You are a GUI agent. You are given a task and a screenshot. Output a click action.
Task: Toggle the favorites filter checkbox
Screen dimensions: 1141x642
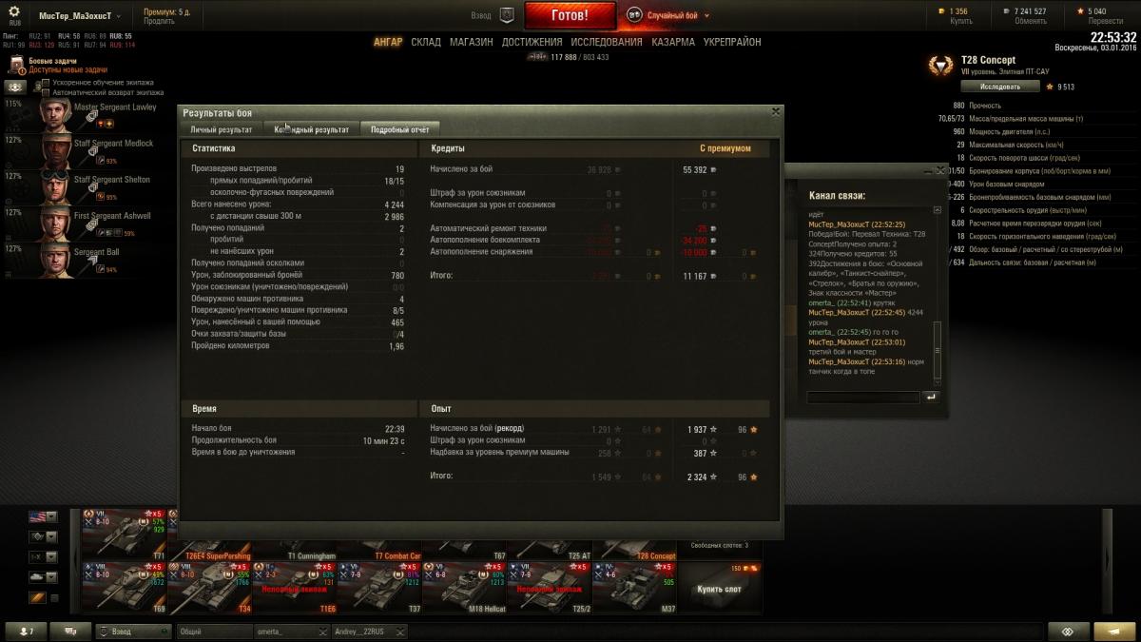click(x=54, y=597)
